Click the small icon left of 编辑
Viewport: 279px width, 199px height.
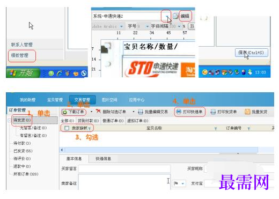pyautogui.click(x=175, y=16)
